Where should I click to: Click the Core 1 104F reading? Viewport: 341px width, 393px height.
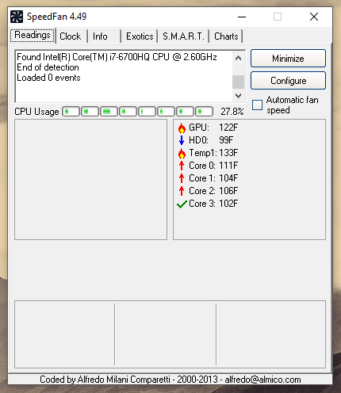click(x=213, y=178)
